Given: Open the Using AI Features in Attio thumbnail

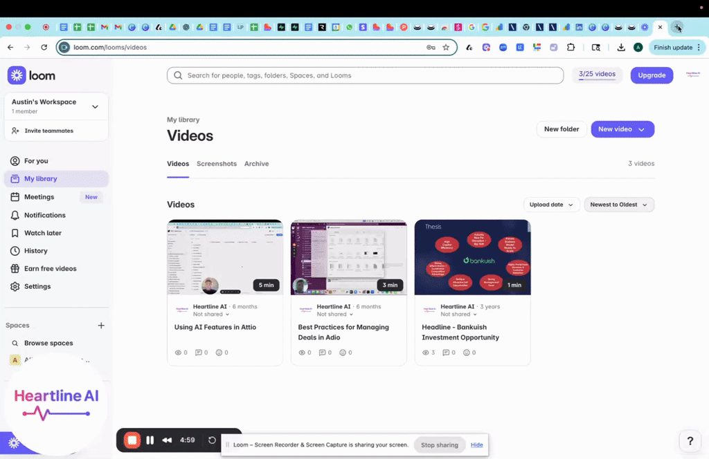Looking at the screenshot, I should (225, 257).
